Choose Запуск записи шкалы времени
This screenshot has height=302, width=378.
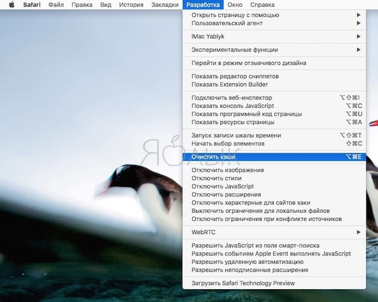274,135
